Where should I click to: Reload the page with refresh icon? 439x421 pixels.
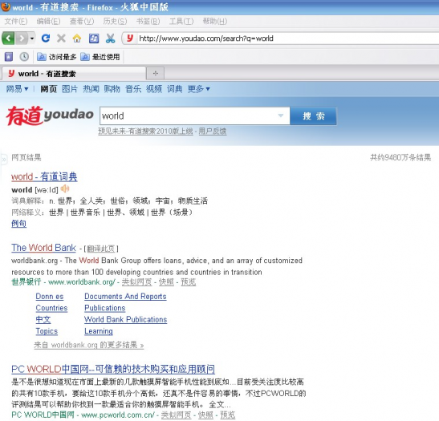pyautogui.click(x=46, y=38)
